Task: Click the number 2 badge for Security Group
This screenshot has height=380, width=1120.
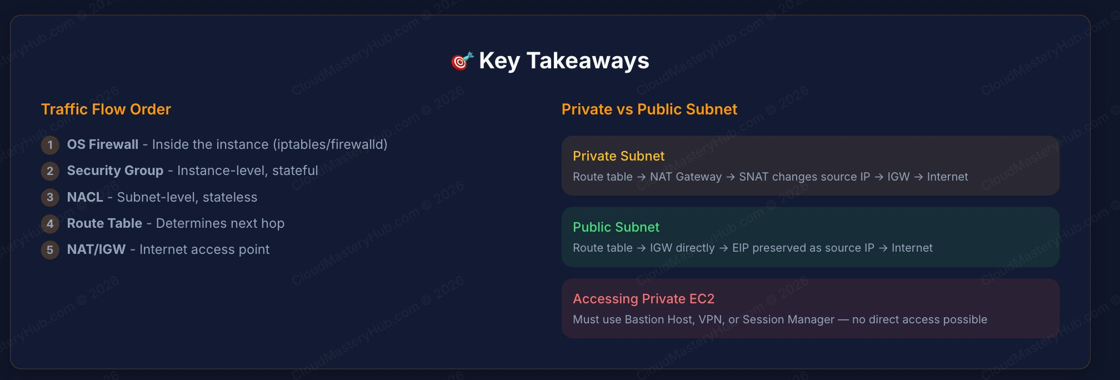Action: (x=50, y=171)
